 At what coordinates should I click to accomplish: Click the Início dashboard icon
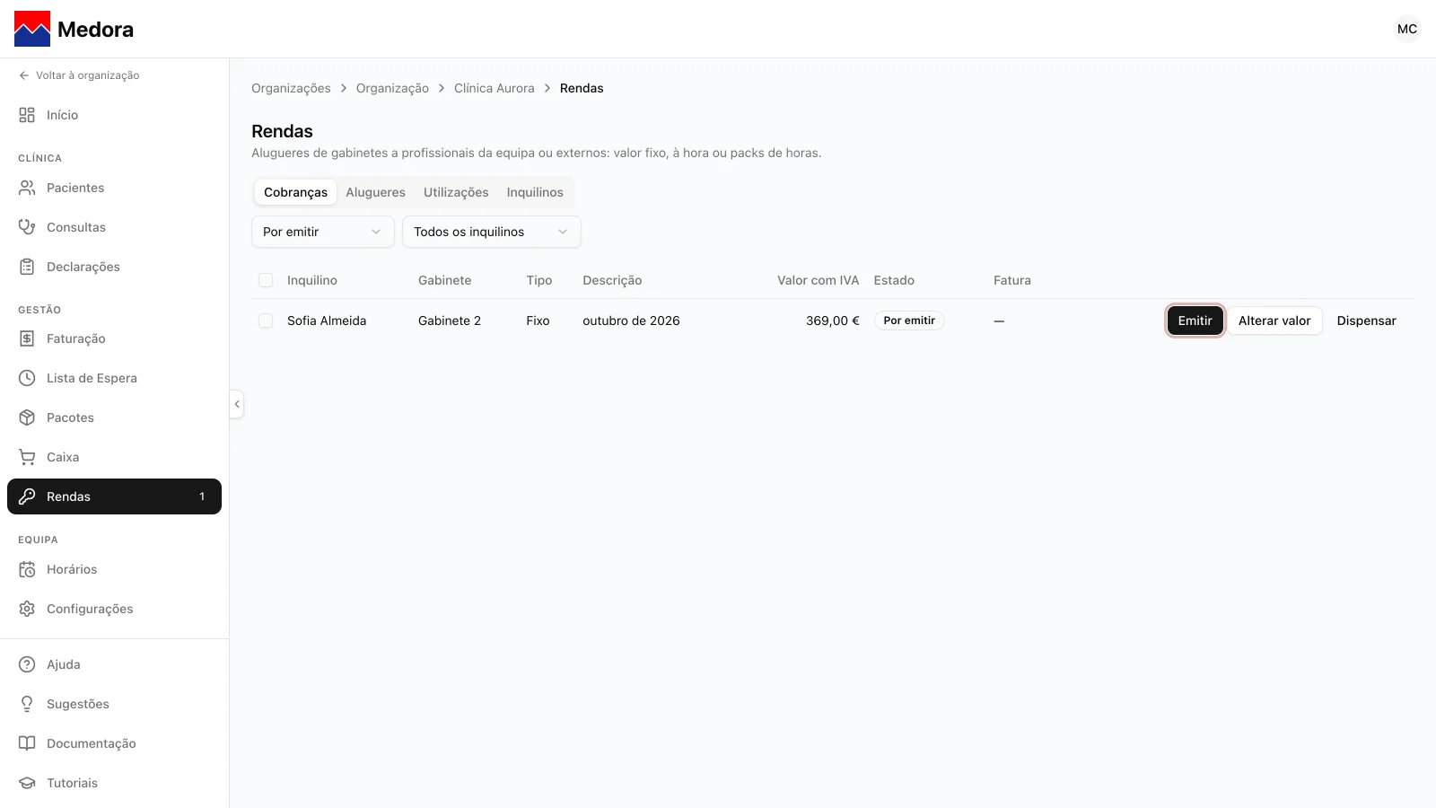point(27,115)
